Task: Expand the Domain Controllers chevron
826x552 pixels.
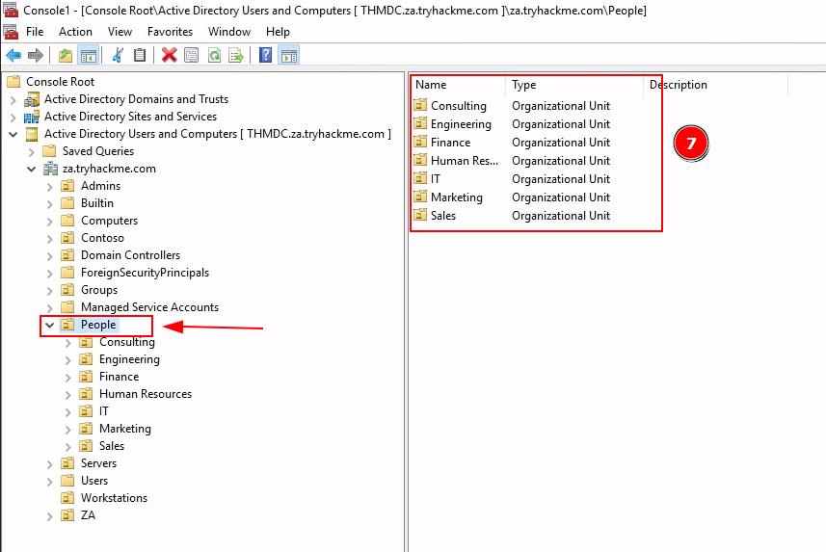Action: click(49, 256)
